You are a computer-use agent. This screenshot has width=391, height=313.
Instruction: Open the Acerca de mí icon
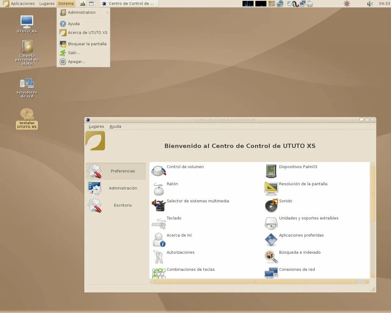tap(159, 240)
